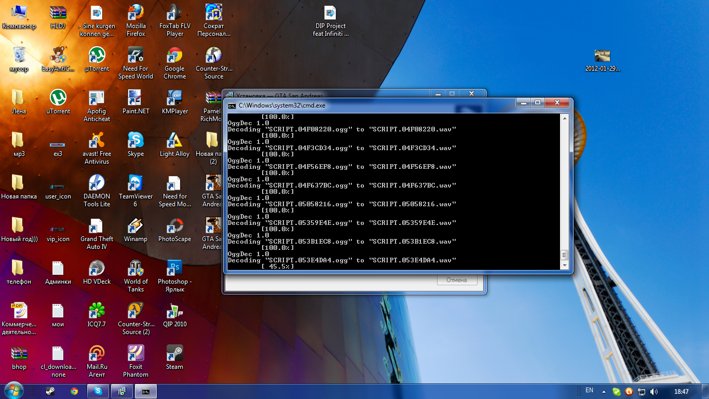Open the World of Tanks shortcut
Image resolution: width=709 pixels, height=399 pixels.
tap(135, 269)
